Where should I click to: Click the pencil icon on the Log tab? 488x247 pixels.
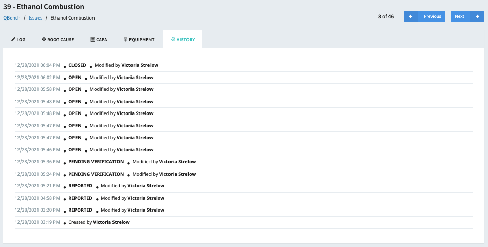coord(13,39)
